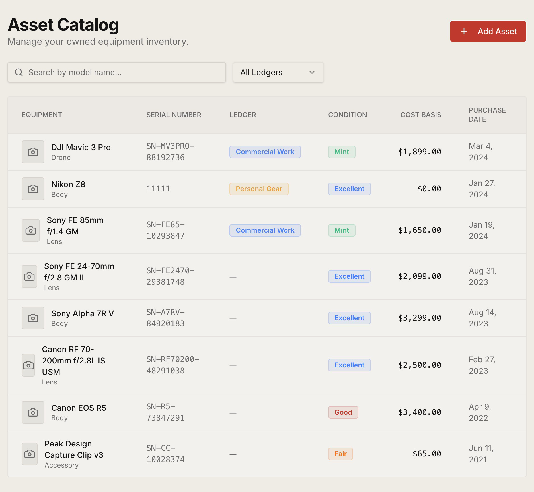Click Excellent badge on Canon RF 70-200mm row

pos(350,365)
